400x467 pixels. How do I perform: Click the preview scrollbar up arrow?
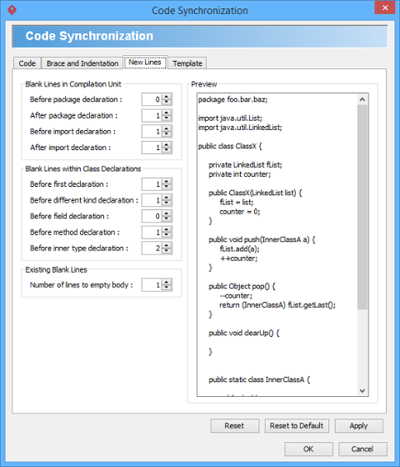tap(362, 99)
